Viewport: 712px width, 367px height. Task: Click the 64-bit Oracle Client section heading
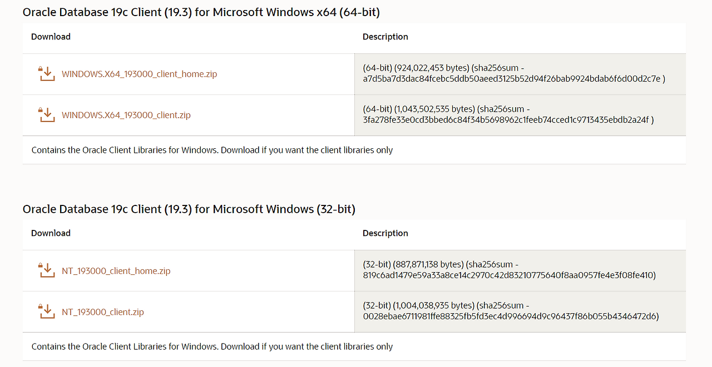point(201,12)
